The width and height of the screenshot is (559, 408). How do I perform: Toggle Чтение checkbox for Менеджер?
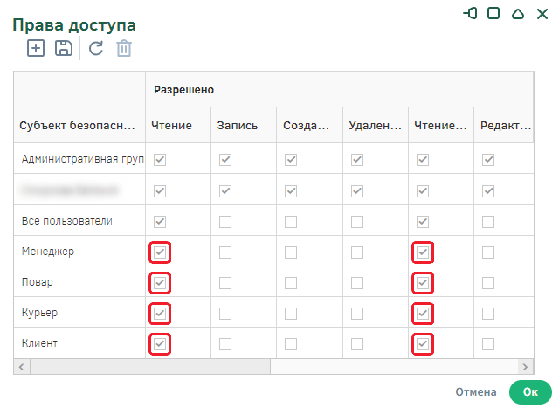click(x=160, y=252)
